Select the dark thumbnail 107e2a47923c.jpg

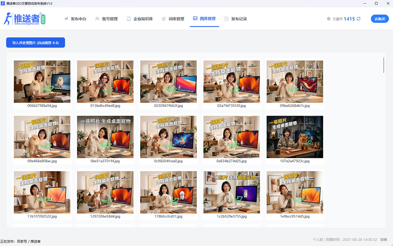[295, 137]
